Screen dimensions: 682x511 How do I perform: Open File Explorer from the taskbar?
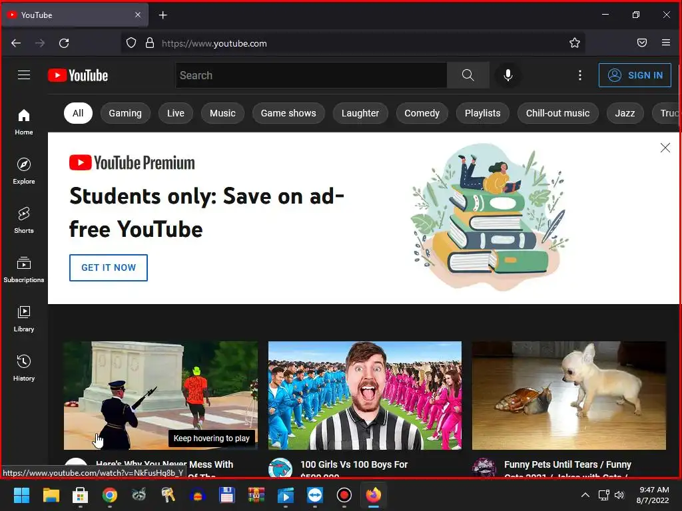[x=51, y=495]
